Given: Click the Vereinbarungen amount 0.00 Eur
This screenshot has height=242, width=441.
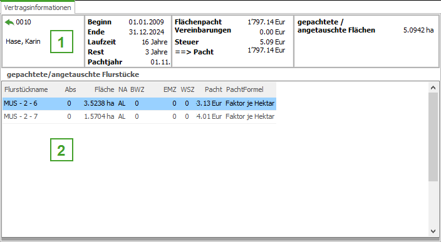Looking at the screenshot, I should 272,32.
